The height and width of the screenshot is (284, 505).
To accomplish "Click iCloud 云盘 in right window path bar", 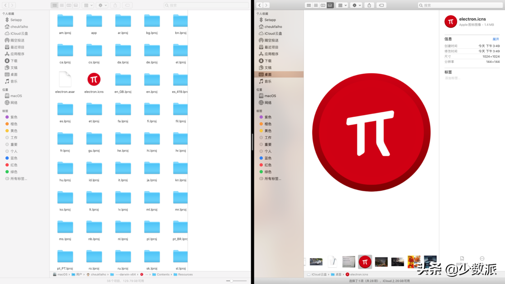I will click(317, 275).
